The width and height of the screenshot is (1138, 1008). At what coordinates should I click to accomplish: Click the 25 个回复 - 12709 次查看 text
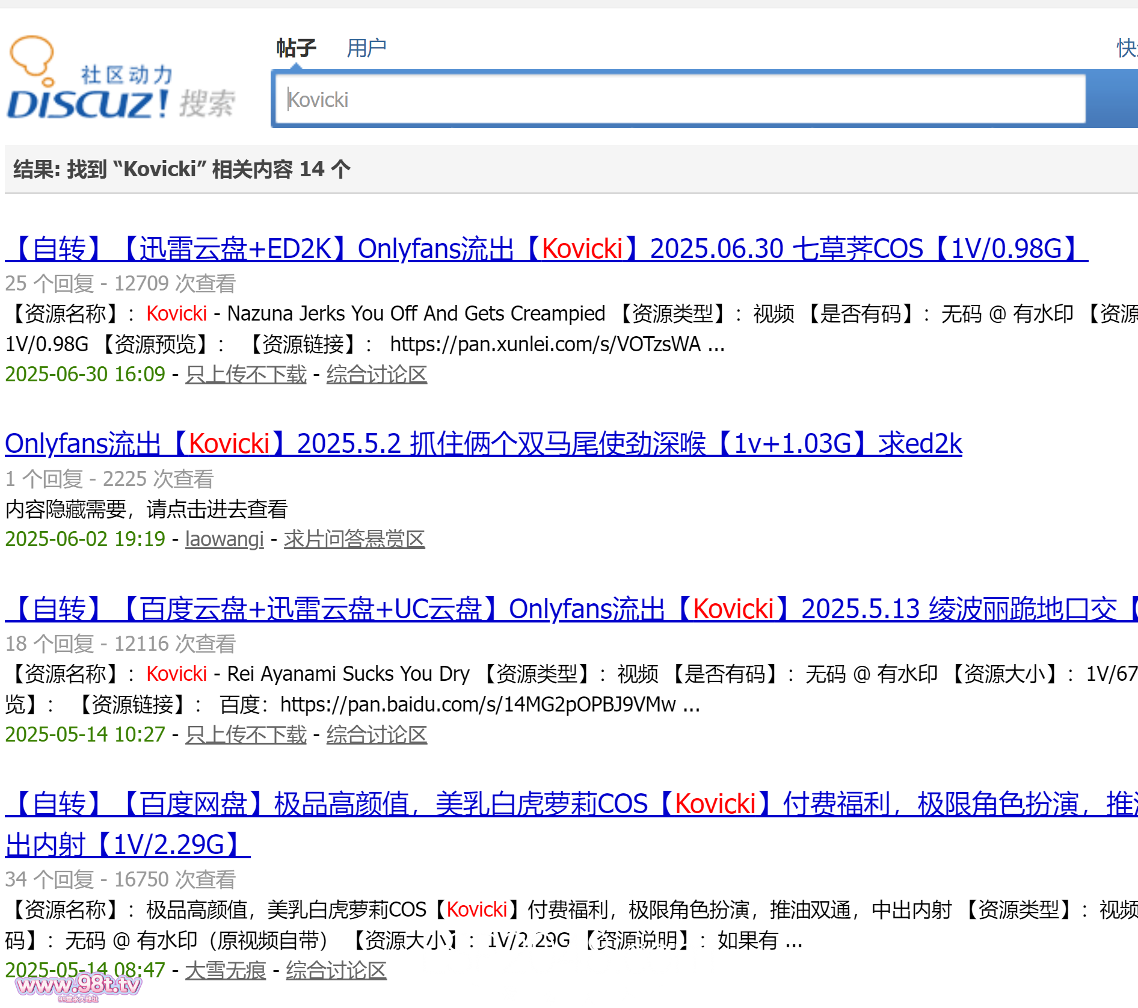pos(120,283)
